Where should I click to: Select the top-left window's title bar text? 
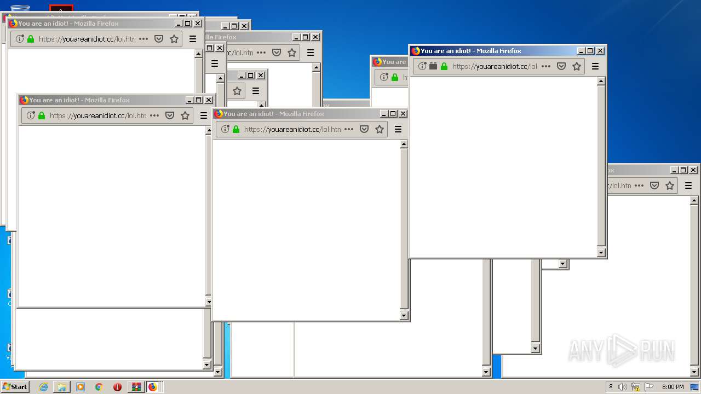tap(68, 24)
